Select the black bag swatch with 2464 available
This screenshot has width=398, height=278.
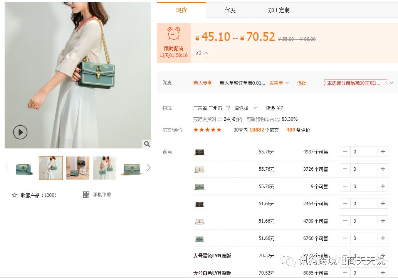[200, 204]
